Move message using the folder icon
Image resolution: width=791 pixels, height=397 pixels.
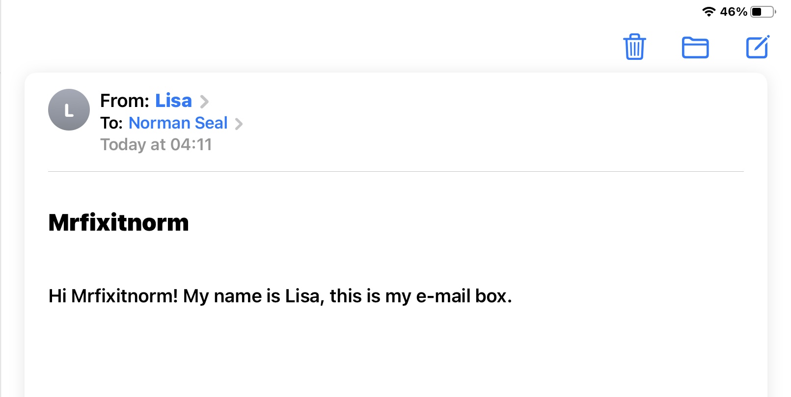695,48
